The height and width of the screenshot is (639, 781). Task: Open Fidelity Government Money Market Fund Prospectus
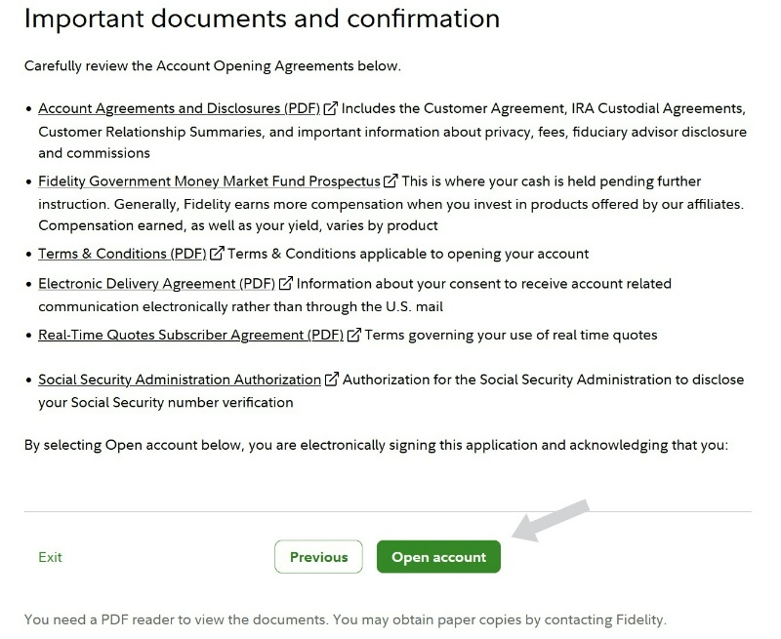pyautogui.click(x=209, y=181)
